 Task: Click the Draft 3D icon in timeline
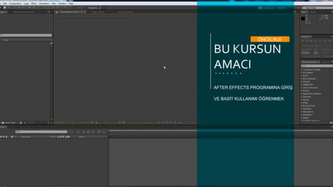tap(78, 132)
